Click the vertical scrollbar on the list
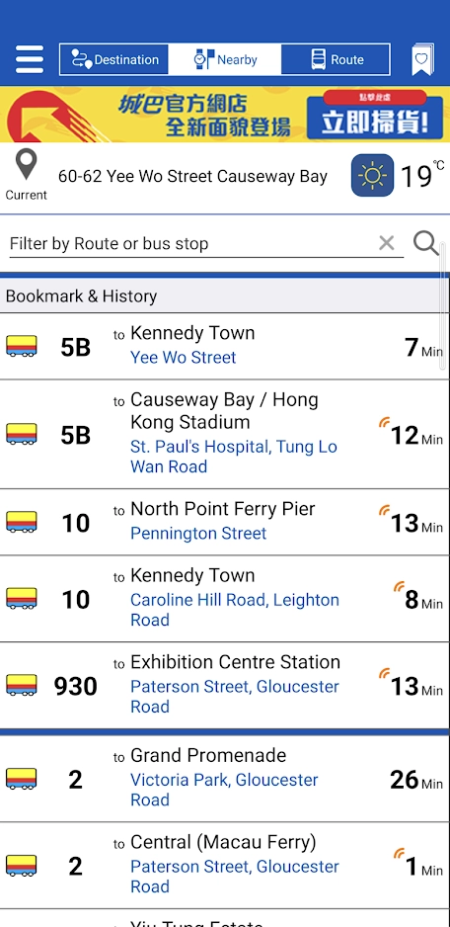The image size is (450, 927). [443, 307]
